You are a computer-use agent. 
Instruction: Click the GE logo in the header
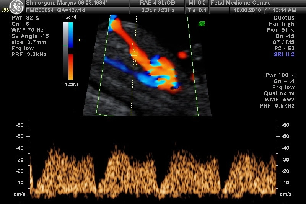(16, 7)
